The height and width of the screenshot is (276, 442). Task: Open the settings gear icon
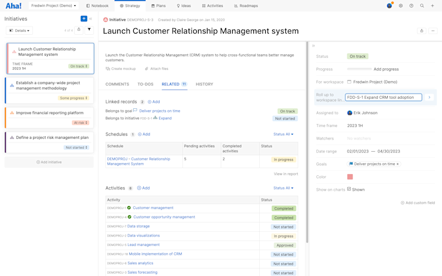[401, 6]
